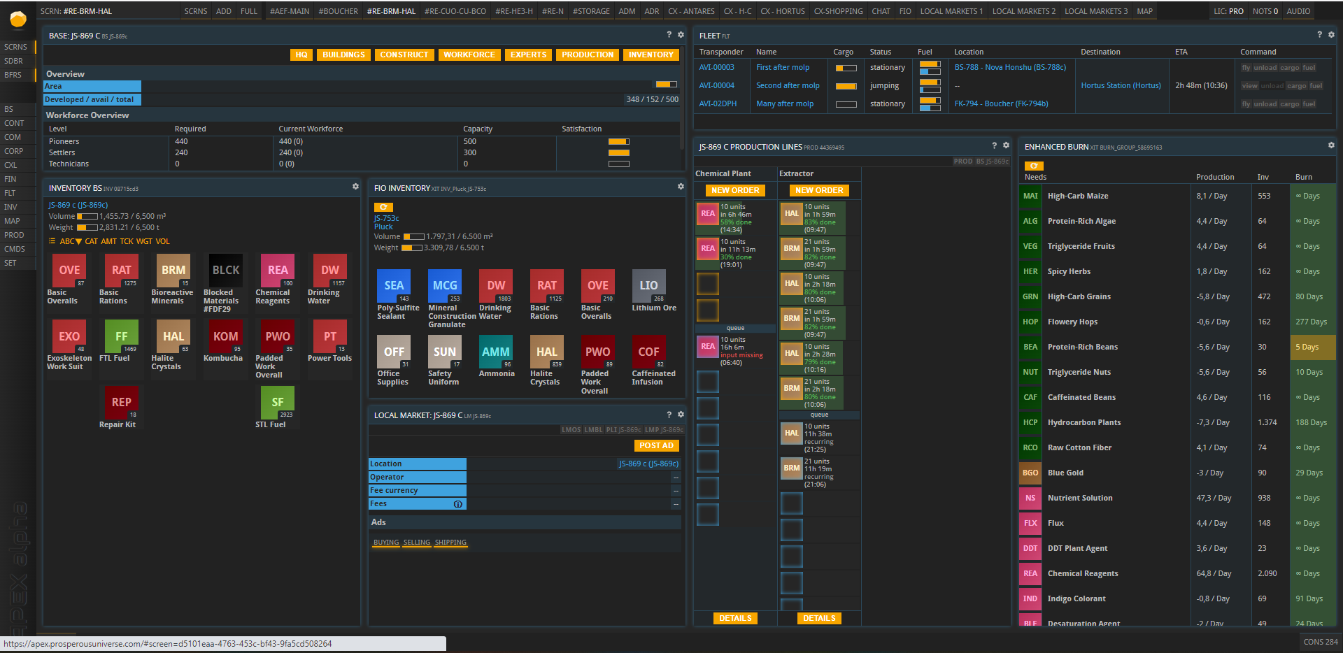
Task: Select the AMM Ammonia tile
Action: tap(496, 352)
